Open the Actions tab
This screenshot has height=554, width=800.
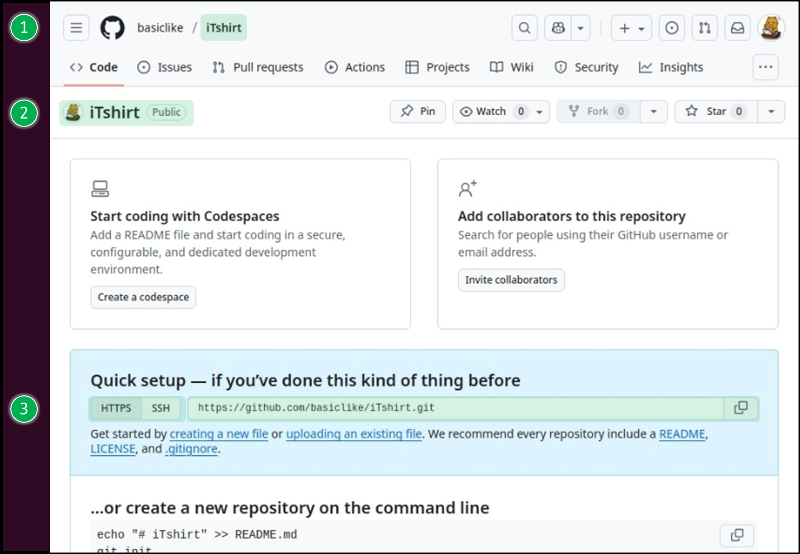(x=355, y=67)
